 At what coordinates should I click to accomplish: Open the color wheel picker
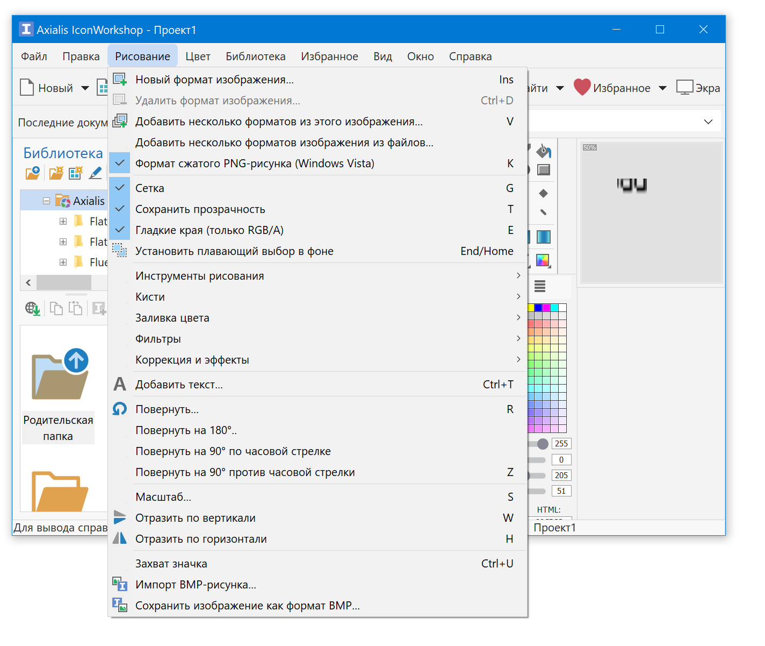click(544, 261)
